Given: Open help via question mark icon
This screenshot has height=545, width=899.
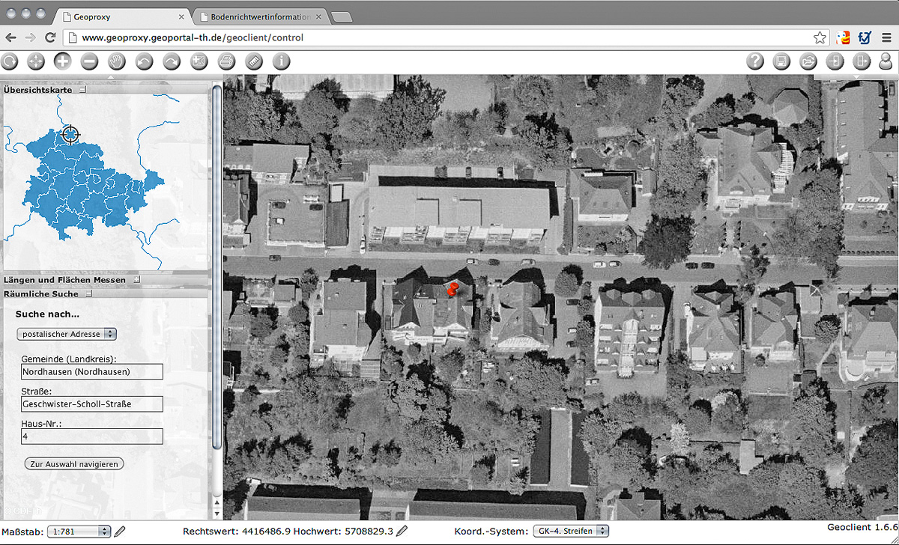Looking at the screenshot, I should click(x=754, y=61).
